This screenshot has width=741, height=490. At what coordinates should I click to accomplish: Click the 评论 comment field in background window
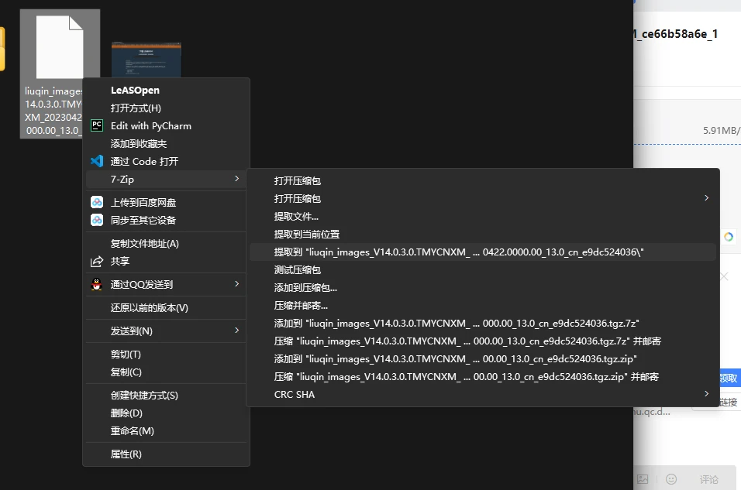click(x=709, y=480)
